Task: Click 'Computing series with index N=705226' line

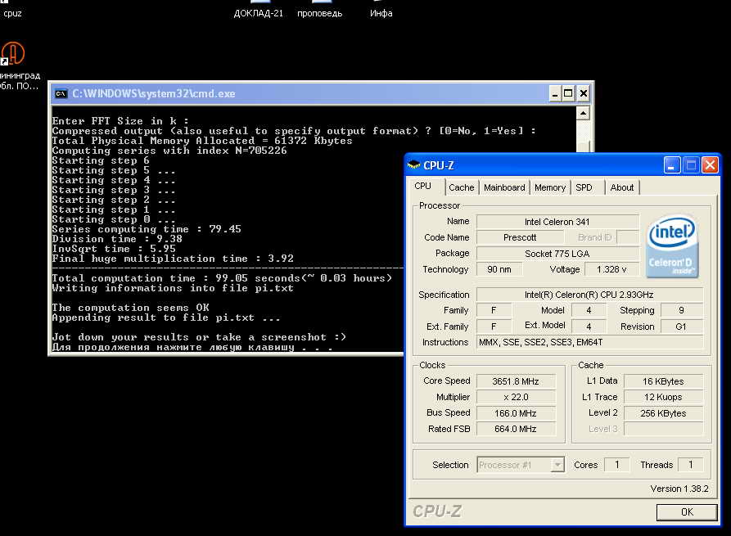Action: point(169,151)
